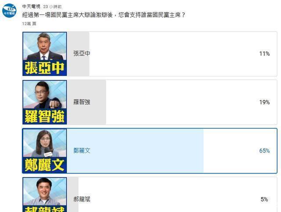Open the 中天電視 channel avatar icon
The height and width of the screenshot is (212, 281).
point(9,11)
